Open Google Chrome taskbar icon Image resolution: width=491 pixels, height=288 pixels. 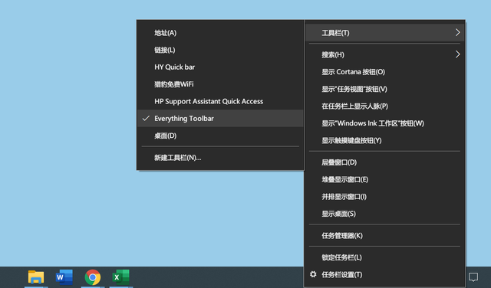(93, 277)
